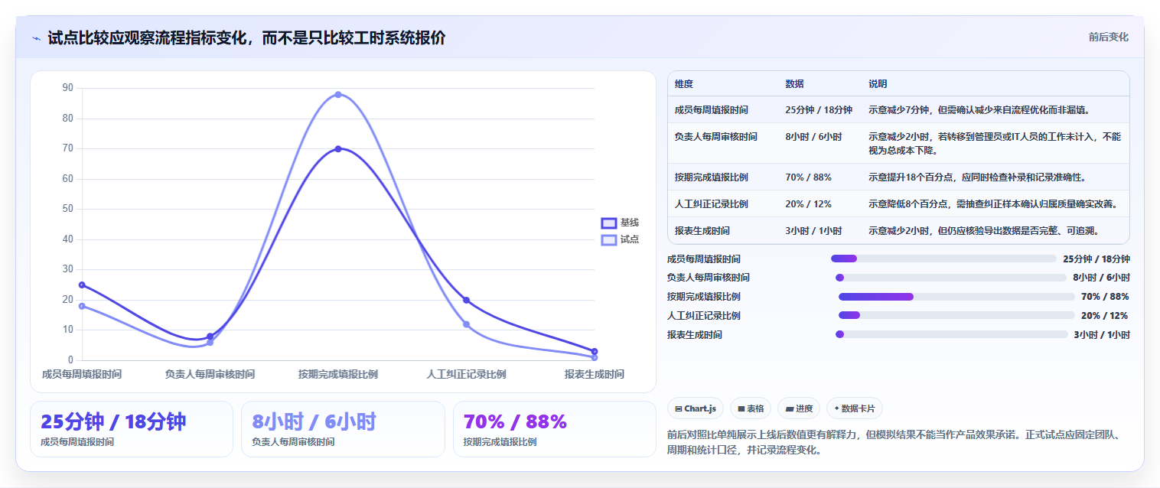Click the y-axis tick label 90

tap(68, 88)
